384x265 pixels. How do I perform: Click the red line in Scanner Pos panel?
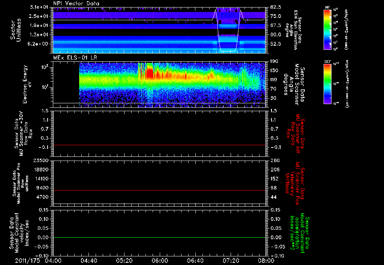(x=159, y=190)
